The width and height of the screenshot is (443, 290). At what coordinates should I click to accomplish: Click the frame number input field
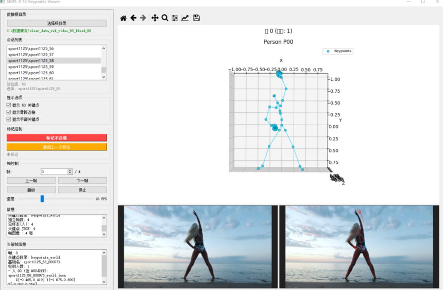(x=55, y=172)
